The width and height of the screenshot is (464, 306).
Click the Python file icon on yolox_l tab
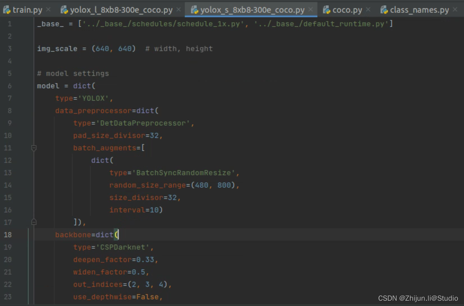[64, 10]
